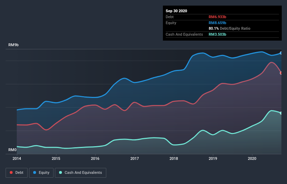This screenshot has height=184, width=287.
Task: Click the Sep 30 2020 tooltip date
Action: (x=176, y=11)
